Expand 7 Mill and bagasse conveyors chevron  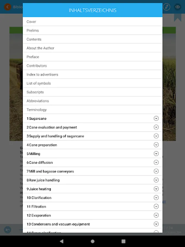(x=156, y=171)
